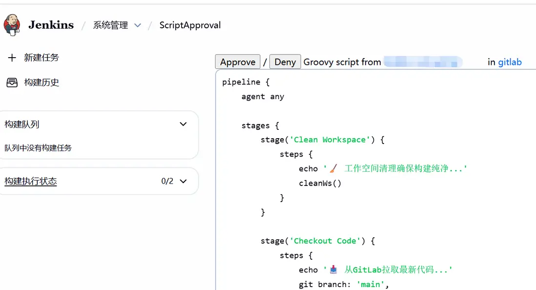This screenshot has width=536, height=290.
Task: Open 构建历史 in the sidebar
Action: pos(41,83)
